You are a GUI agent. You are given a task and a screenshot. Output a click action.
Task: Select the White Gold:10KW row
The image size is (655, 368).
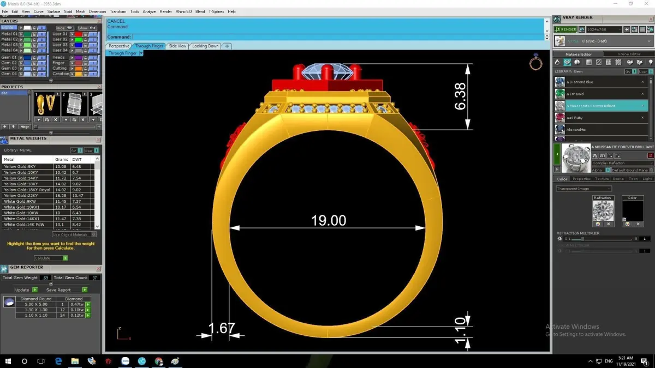pyautogui.click(x=48, y=213)
